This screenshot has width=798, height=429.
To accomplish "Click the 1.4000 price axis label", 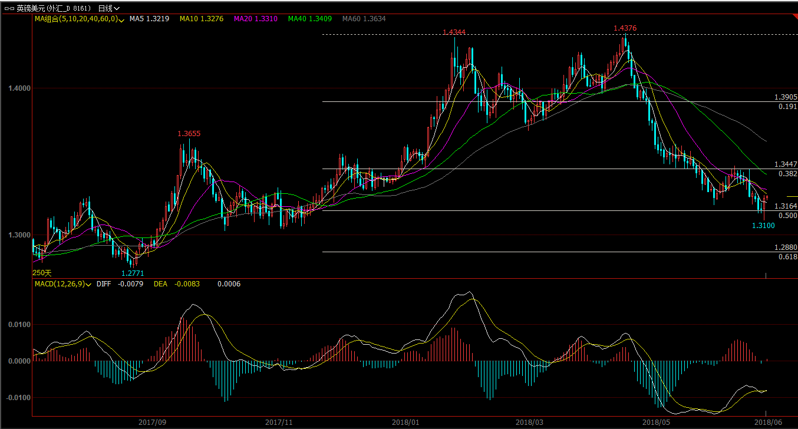I will point(19,88).
